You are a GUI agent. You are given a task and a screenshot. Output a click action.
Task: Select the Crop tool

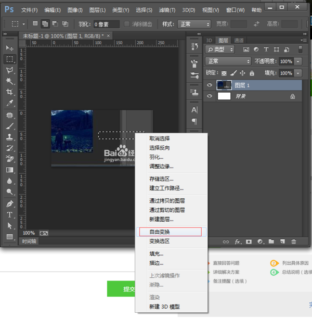click(x=9, y=92)
